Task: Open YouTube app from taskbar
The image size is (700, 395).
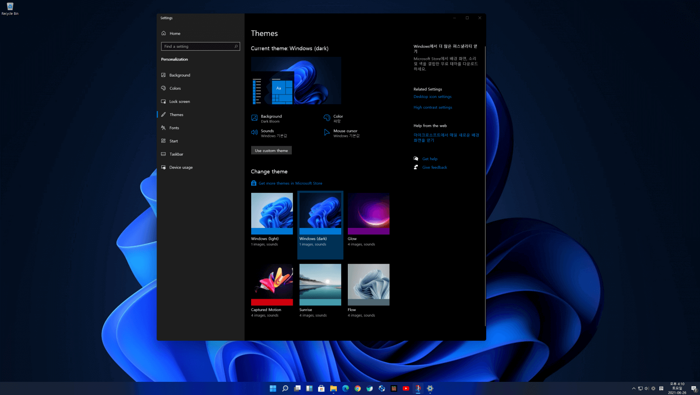Action: pyautogui.click(x=406, y=388)
